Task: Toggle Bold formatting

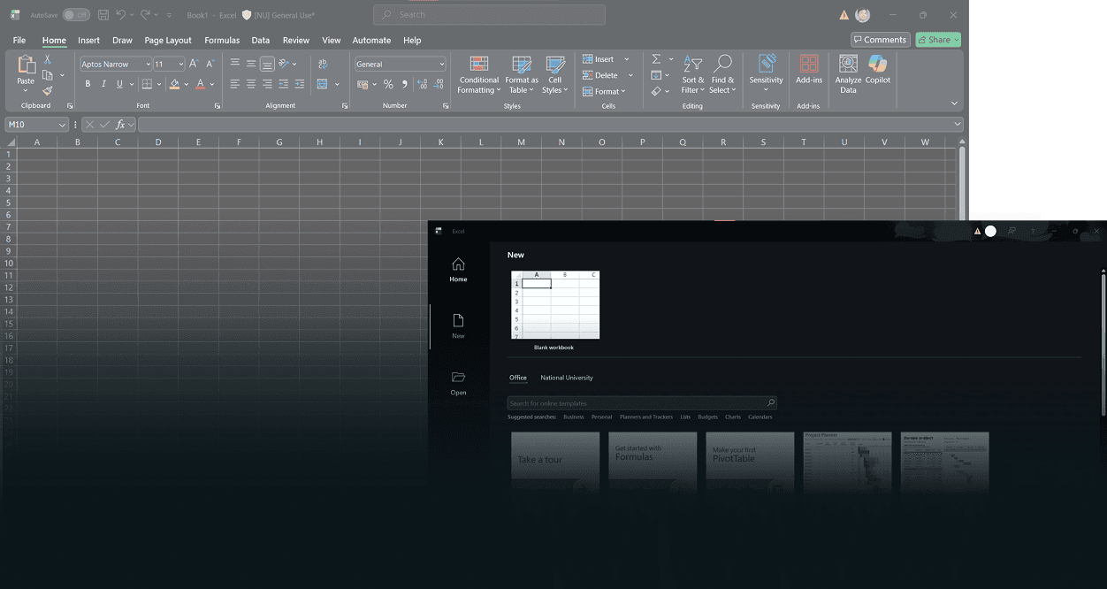Action: 88,84
